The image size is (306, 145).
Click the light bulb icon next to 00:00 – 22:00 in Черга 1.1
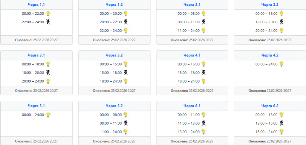[x=48, y=13]
